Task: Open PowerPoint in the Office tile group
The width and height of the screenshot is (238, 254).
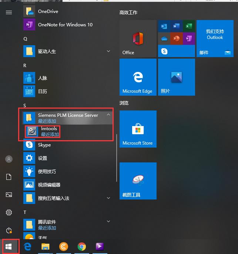Action: point(177,39)
